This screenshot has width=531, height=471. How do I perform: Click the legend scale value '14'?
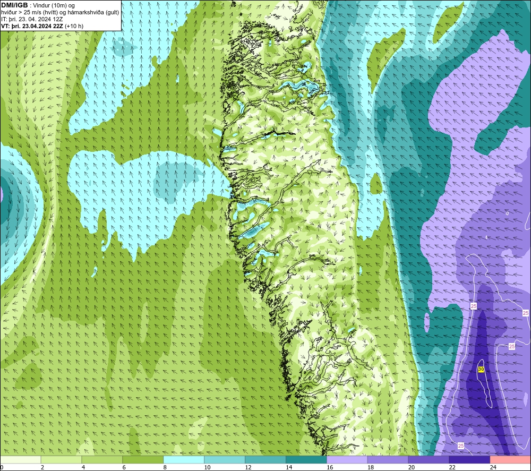(x=289, y=467)
